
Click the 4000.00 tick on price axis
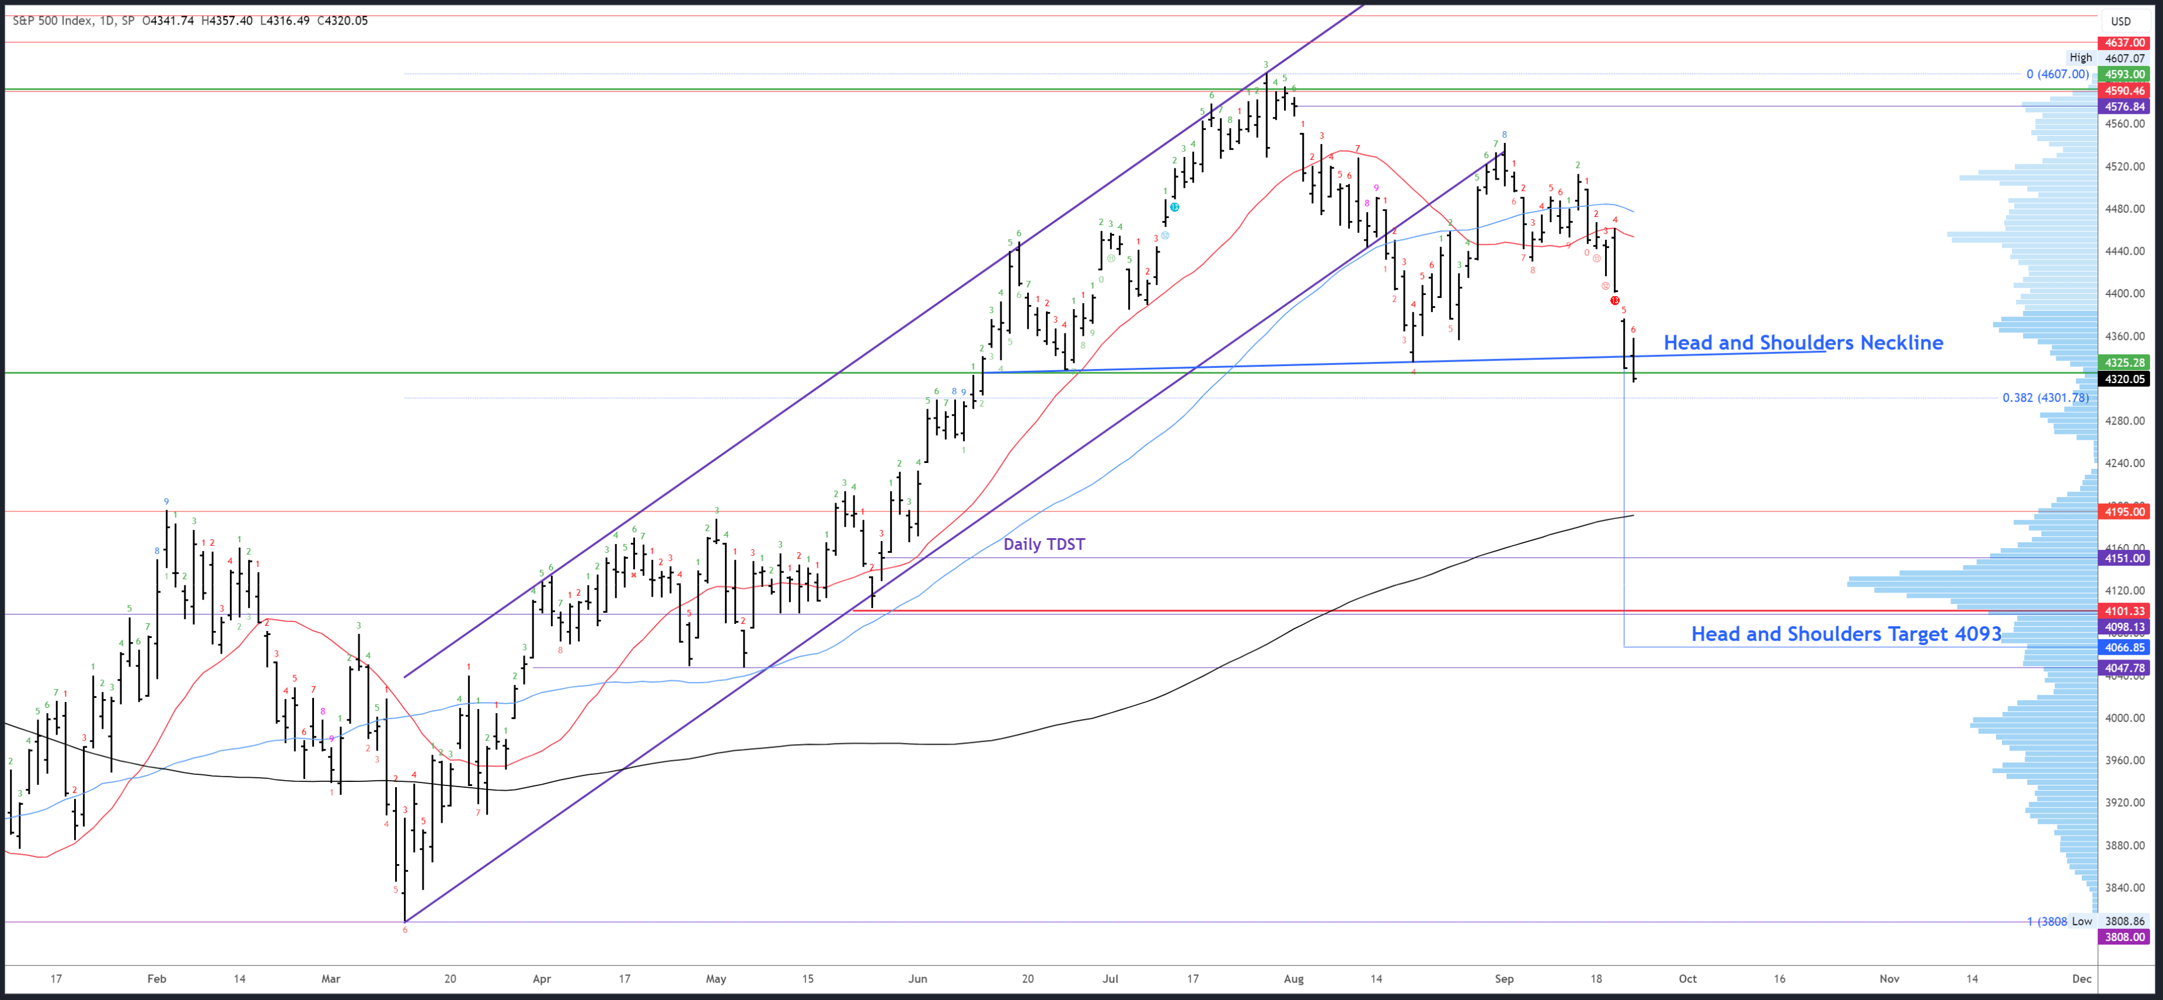pyautogui.click(x=2124, y=718)
